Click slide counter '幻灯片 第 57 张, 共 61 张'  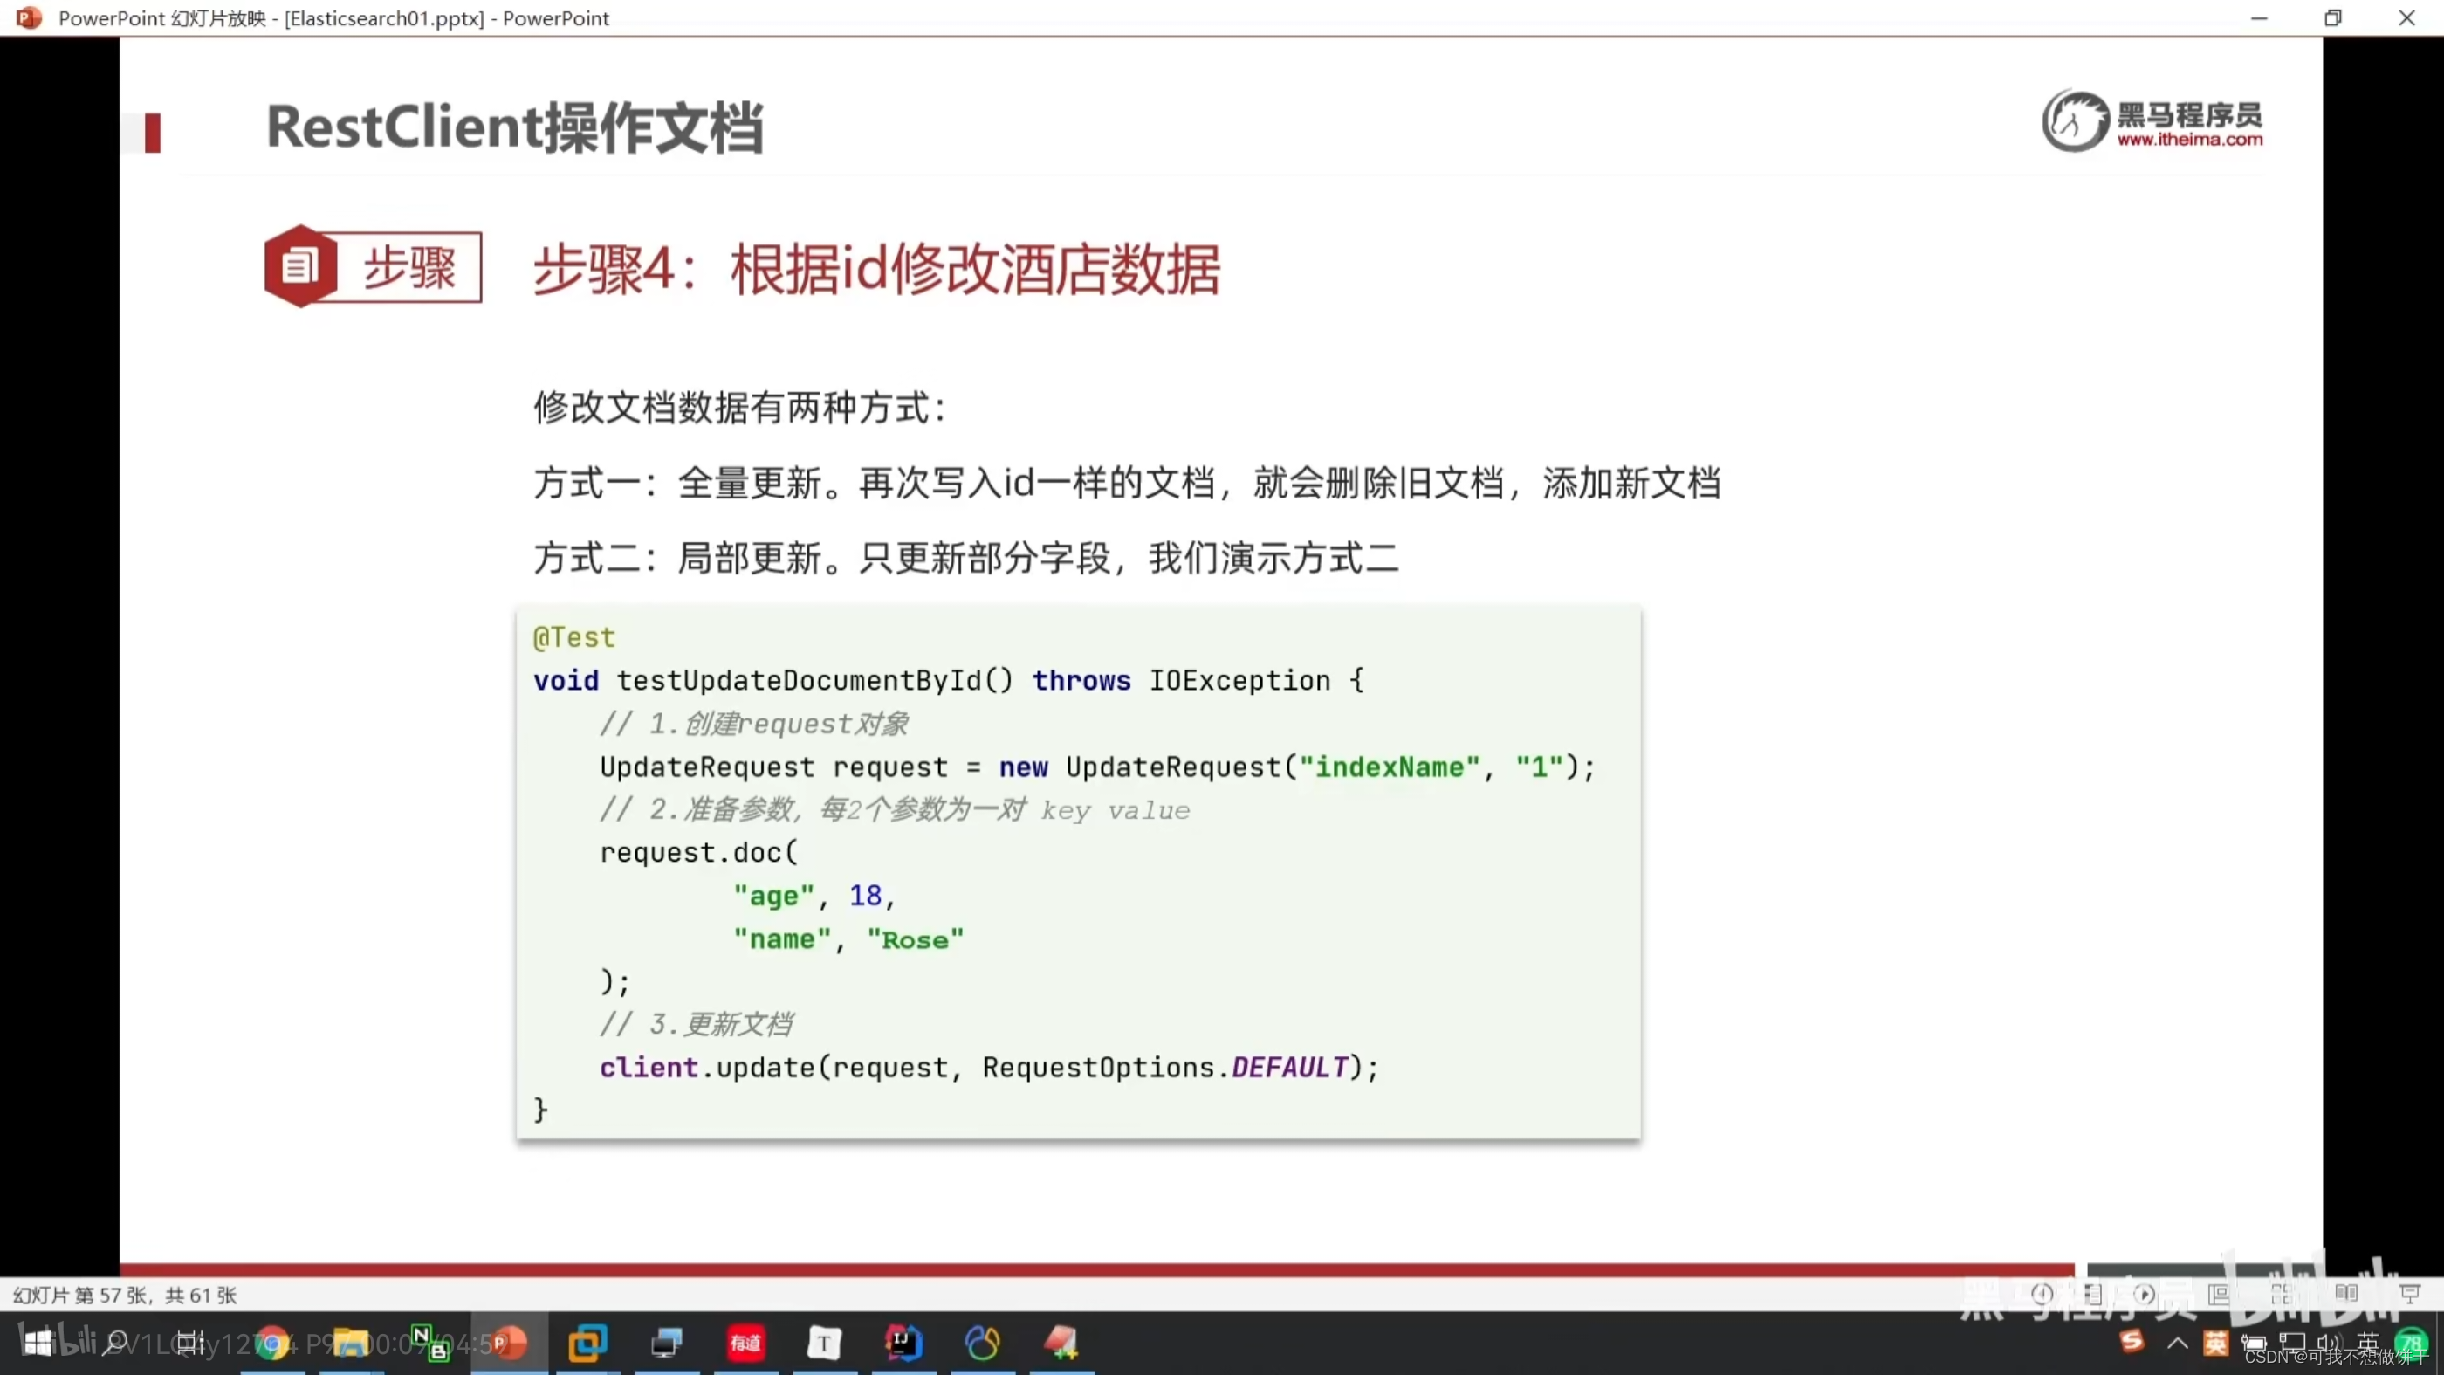coord(124,1296)
